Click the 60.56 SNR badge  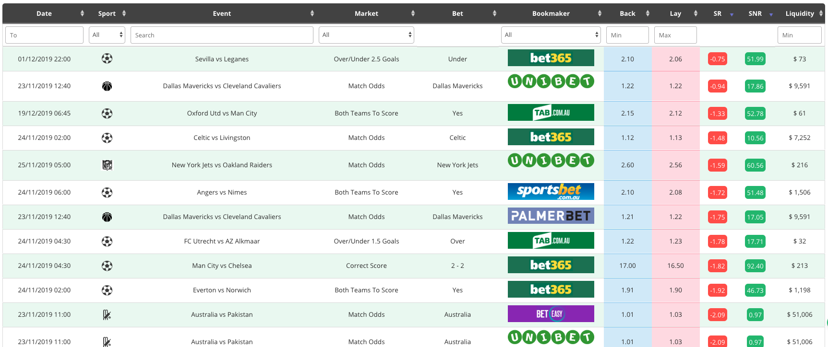point(755,165)
